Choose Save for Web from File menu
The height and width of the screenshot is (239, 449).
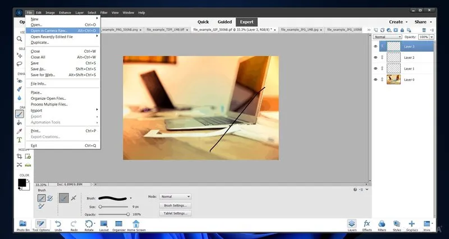tap(63, 75)
